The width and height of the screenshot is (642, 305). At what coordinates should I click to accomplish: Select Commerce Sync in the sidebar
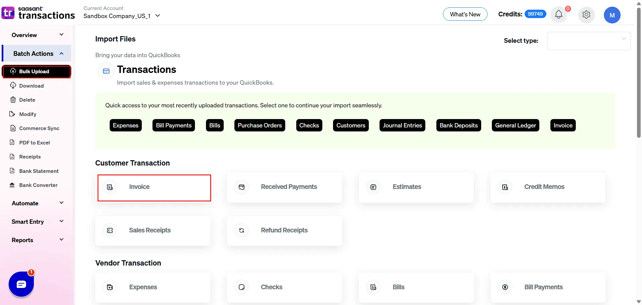click(38, 128)
